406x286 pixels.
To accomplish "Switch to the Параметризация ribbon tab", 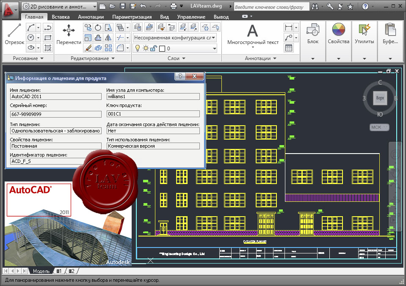I will (132, 17).
